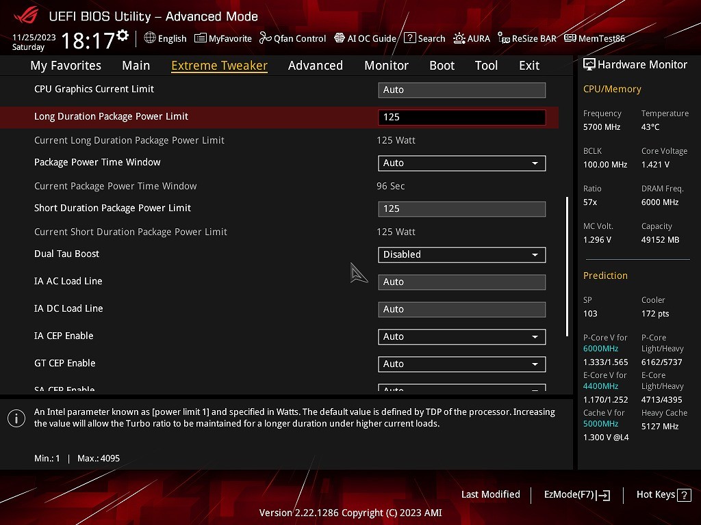The image size is (701, 525).
Task: Click the 1.421 V core voltage value
Action: pos(655,164)
